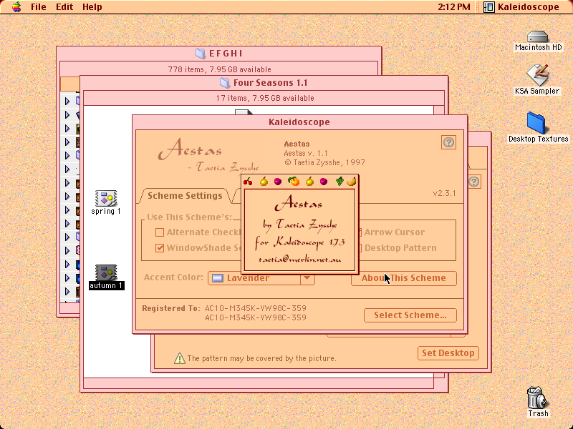Click the folder icon in EFGHI title bar

[201, 53]
